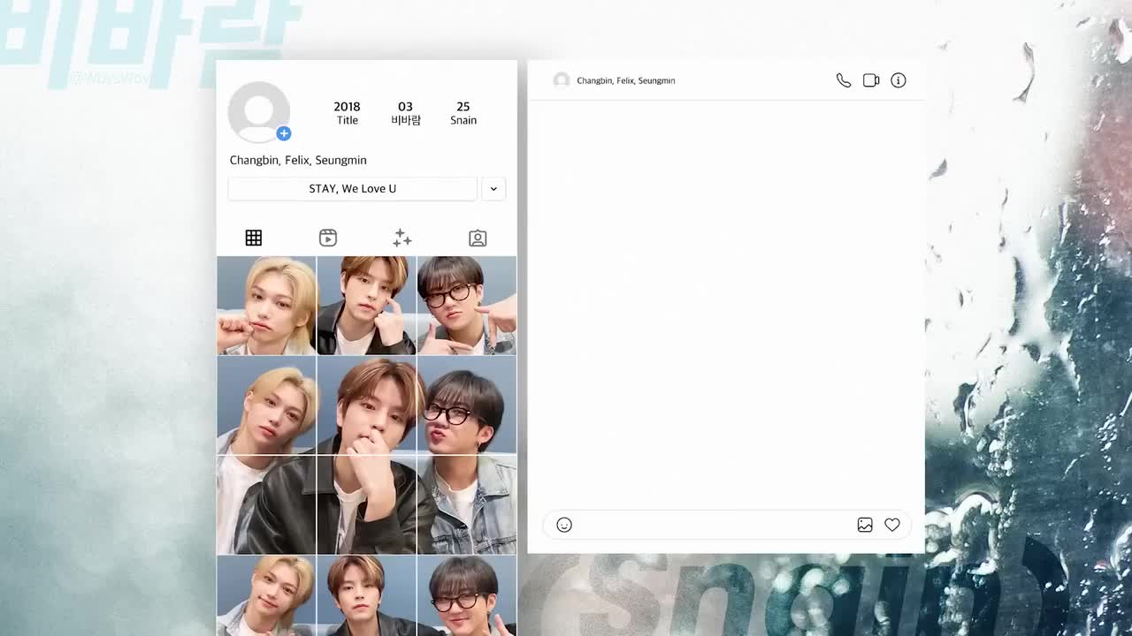The width and height of the screenshot is (1132, 636).
Task: Click the small avatar in the chat header
Action: [x=562, y=80]
